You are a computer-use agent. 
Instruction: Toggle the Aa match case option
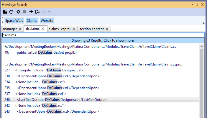pyautogui.click(x=45, y=12)
